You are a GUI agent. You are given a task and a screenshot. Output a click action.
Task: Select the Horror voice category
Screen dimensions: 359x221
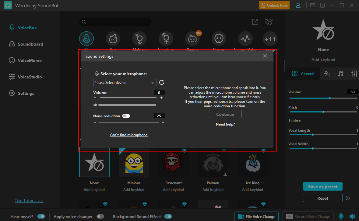click(x=219, y=38)
